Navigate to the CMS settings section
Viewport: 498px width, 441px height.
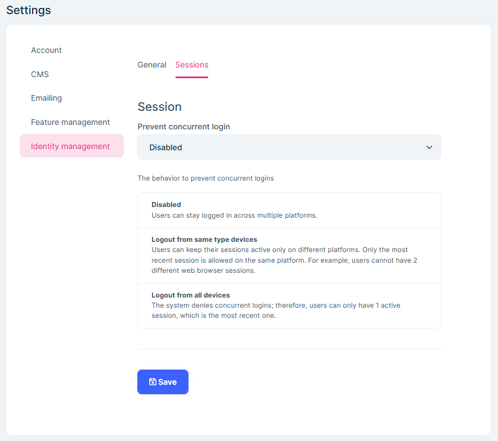(40, 74)
